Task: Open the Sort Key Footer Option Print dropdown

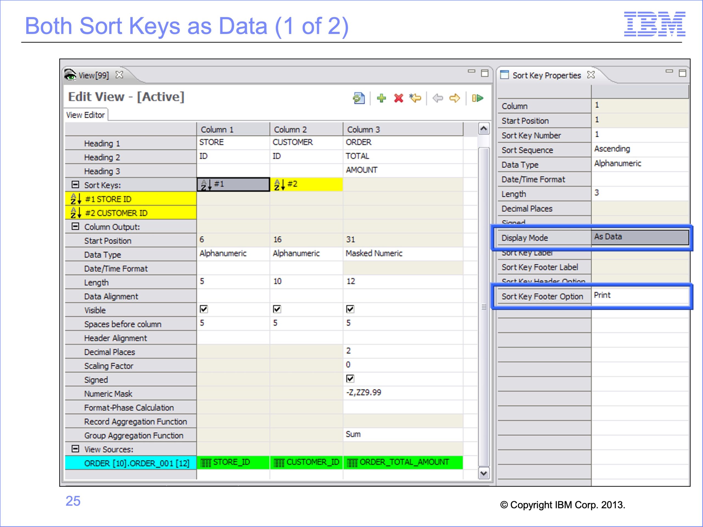Action: point(640,296)
